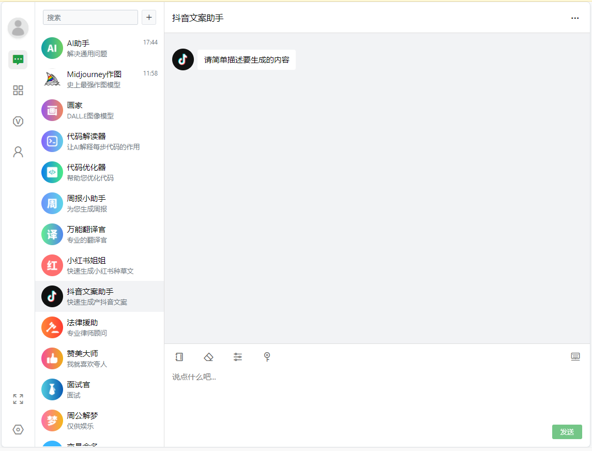Open settings hexagon icon at sidebar bottom
This screenshot has height=451, width=592.
point(18,429)
